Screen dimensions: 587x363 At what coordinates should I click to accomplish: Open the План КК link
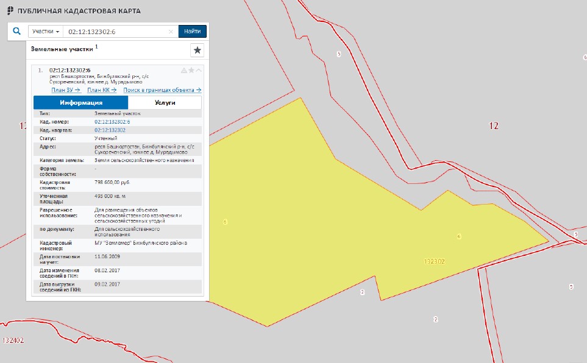[x=102, y=90]
